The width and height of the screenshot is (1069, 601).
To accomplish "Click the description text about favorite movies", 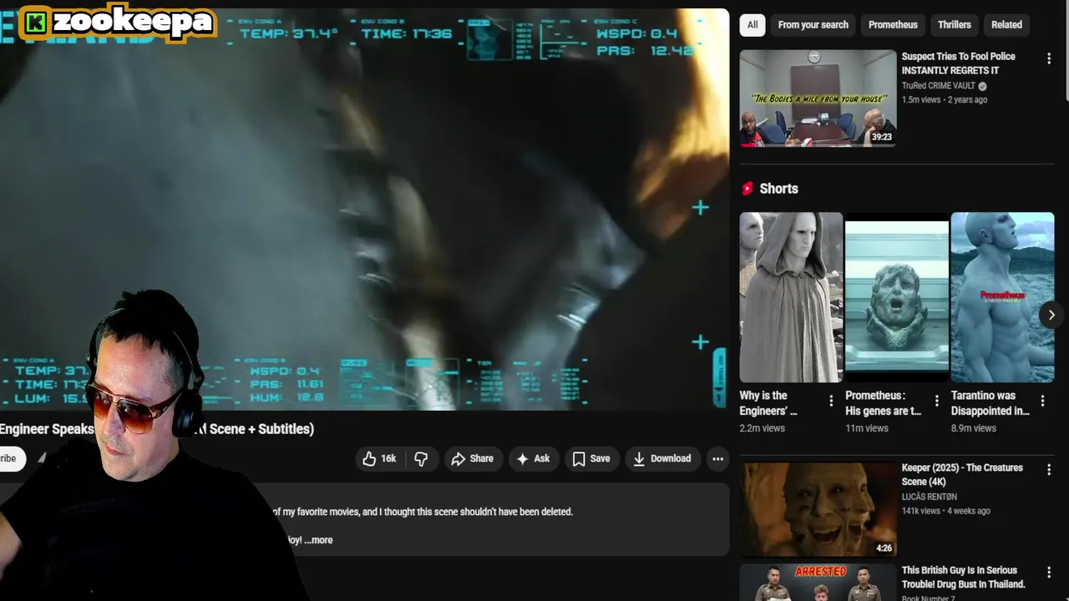I will (423, 512).
